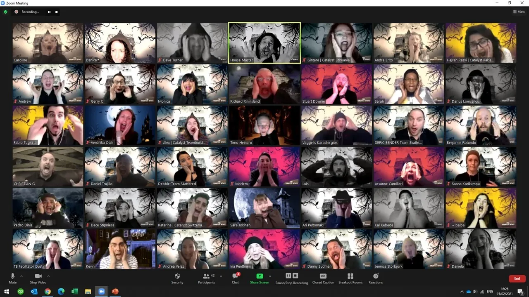This screenshot has width=529, height=297.
Task: Pause recording in top-left indicator
Action: (49, 12)
